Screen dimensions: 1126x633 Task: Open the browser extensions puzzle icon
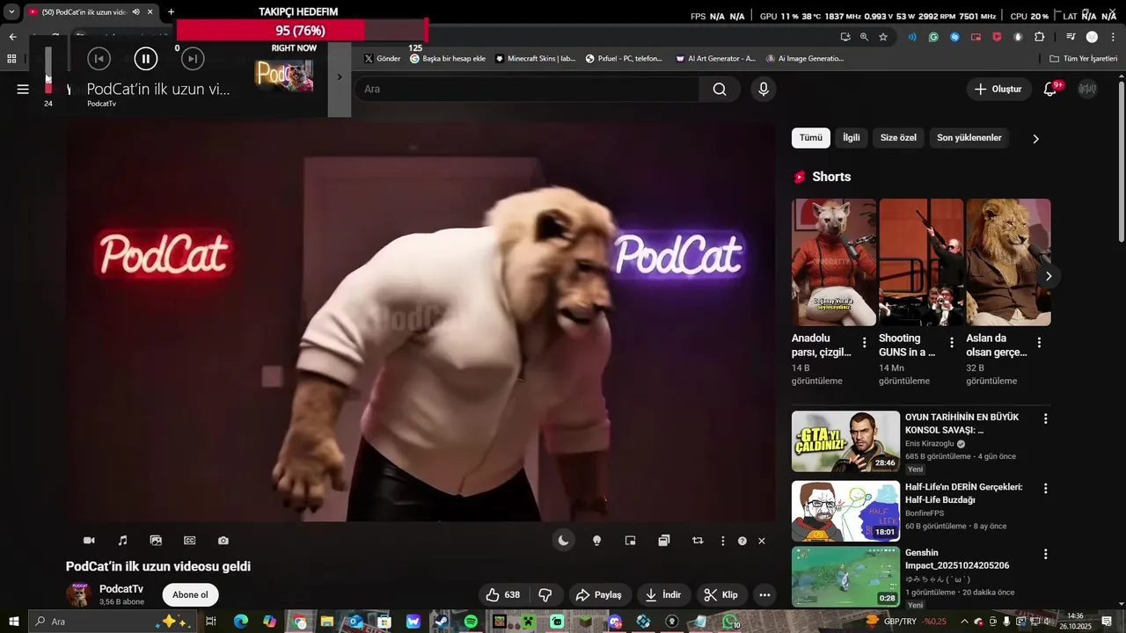pos(1039,37)
